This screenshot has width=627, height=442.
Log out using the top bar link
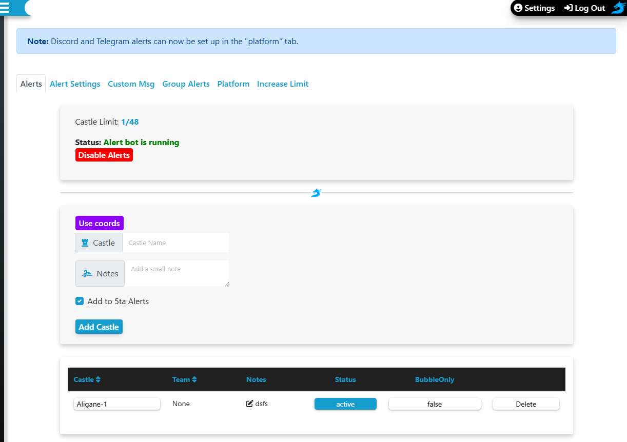point(584,8)
